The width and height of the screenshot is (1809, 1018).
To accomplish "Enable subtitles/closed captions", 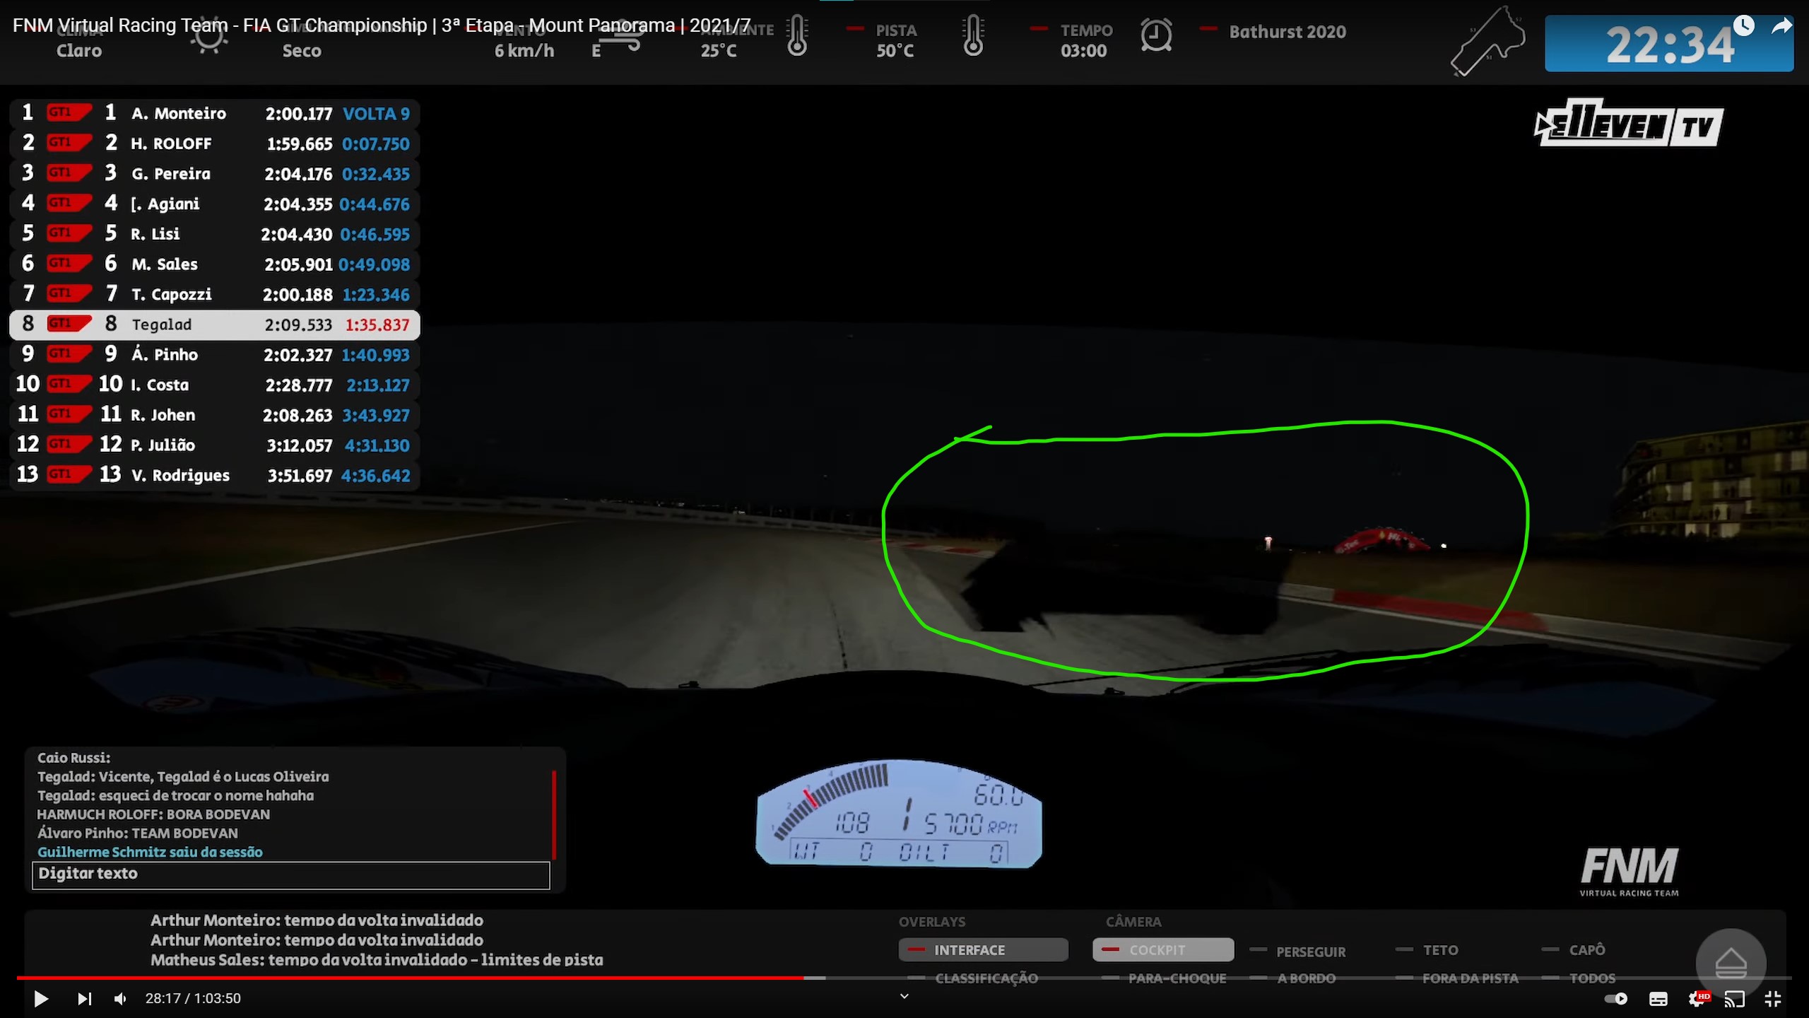I will click(1658, 998).
